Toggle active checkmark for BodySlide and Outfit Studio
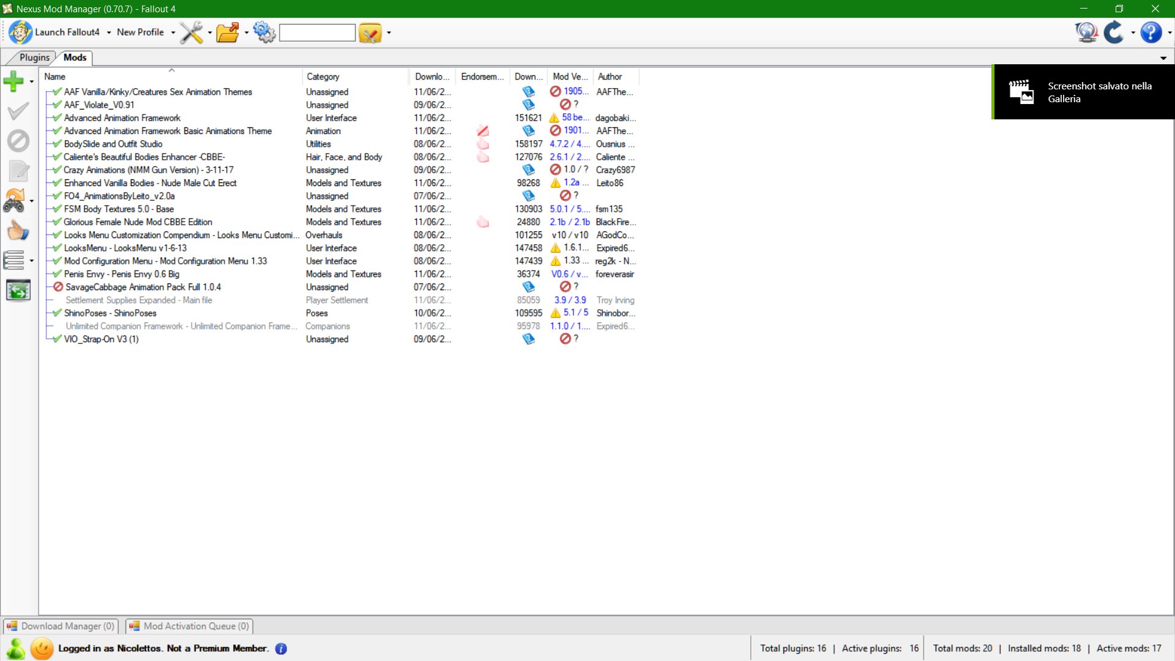1175x661 pixels. 57,144
